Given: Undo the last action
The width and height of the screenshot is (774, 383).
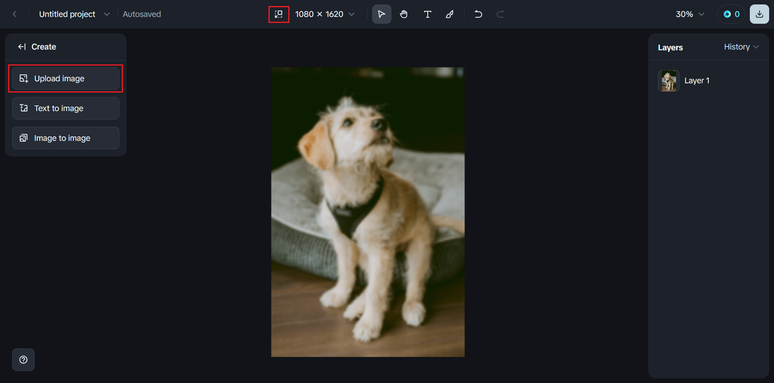Looking at the screenshot, I should point(478,14).
